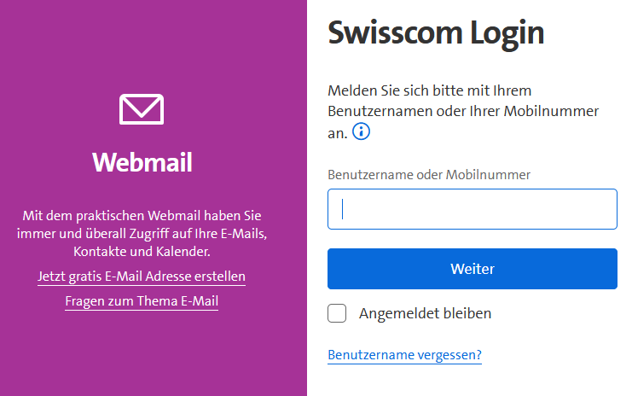Click the 'Angemeldet bleiben' checkbox label text
The height and width of the screenshot is (396, 632).
tap(425, 313)
